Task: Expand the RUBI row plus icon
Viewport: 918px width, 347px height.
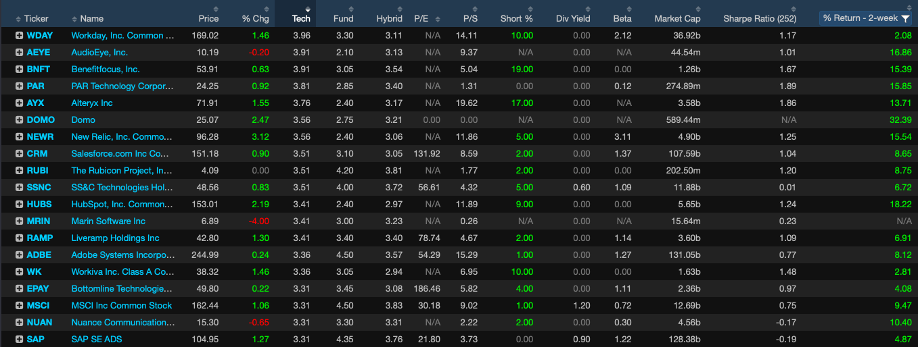Action: pos(19,170)
